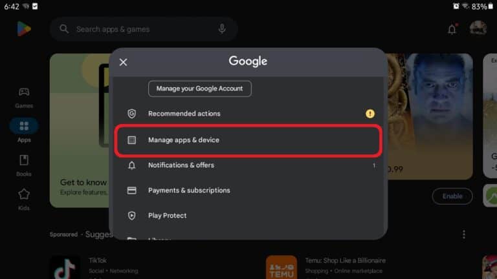Click the battery indicator in status bar
Viewport: 497px width, 279px height.
pyautogui.click(x=491, y=6)
